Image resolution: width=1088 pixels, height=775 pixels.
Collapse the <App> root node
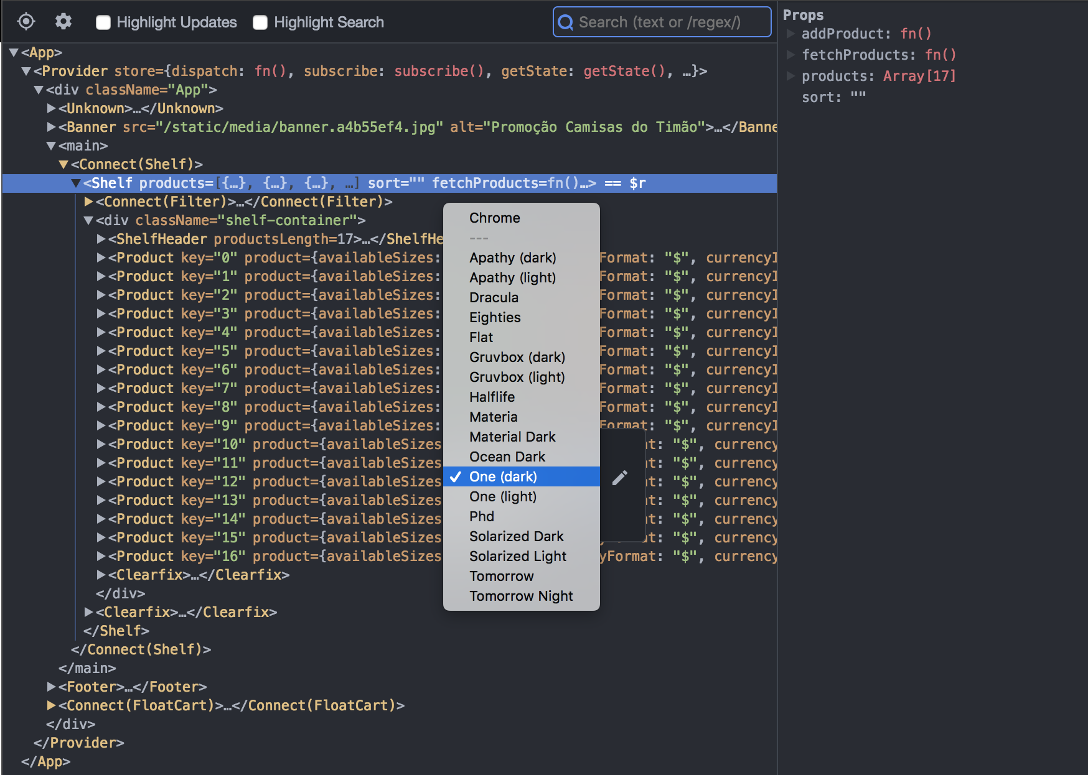pos(14,52)
